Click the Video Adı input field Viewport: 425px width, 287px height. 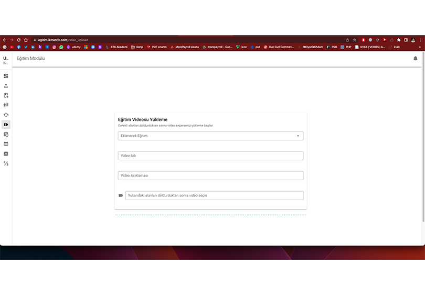point(210,156)
